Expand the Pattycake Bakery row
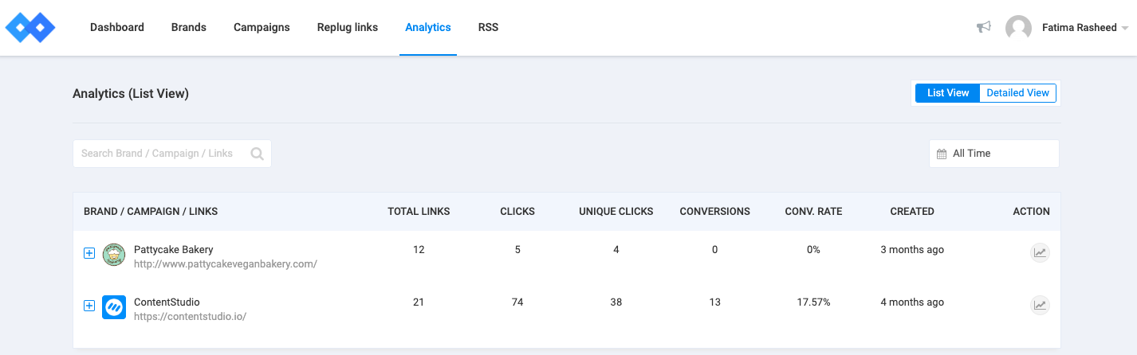This screenshot has width=1137, height=355. tap(89, 253)
